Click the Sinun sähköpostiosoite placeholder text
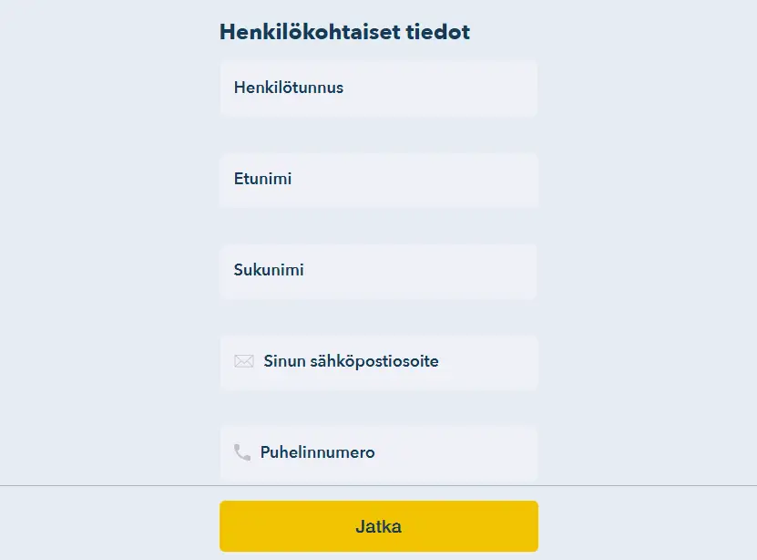The width and height of the screenshot is (757, 560). 351,362
